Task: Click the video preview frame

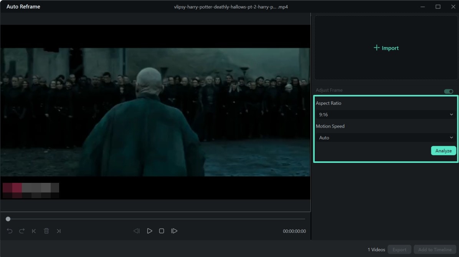Action: 155,112
